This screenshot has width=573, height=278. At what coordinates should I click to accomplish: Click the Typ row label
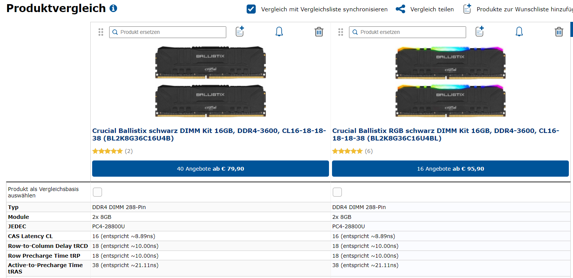(x=13, y=207)
